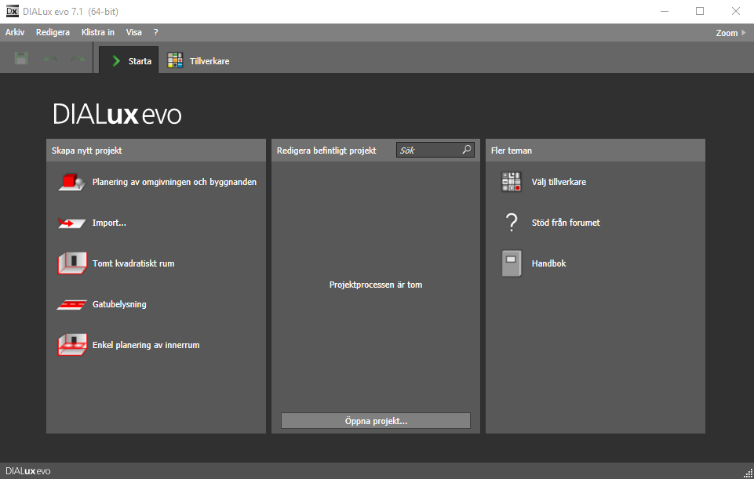The height and width of the screenshot is (479, 754).
Task: Switch to the Tillverkare tab
Action: click(x=199, y=60)
